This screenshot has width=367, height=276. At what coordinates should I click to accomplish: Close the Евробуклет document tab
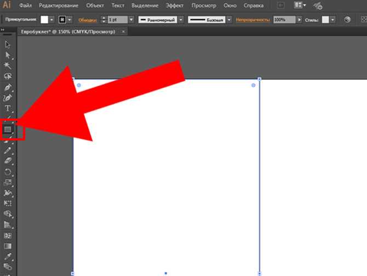point(123,31)
